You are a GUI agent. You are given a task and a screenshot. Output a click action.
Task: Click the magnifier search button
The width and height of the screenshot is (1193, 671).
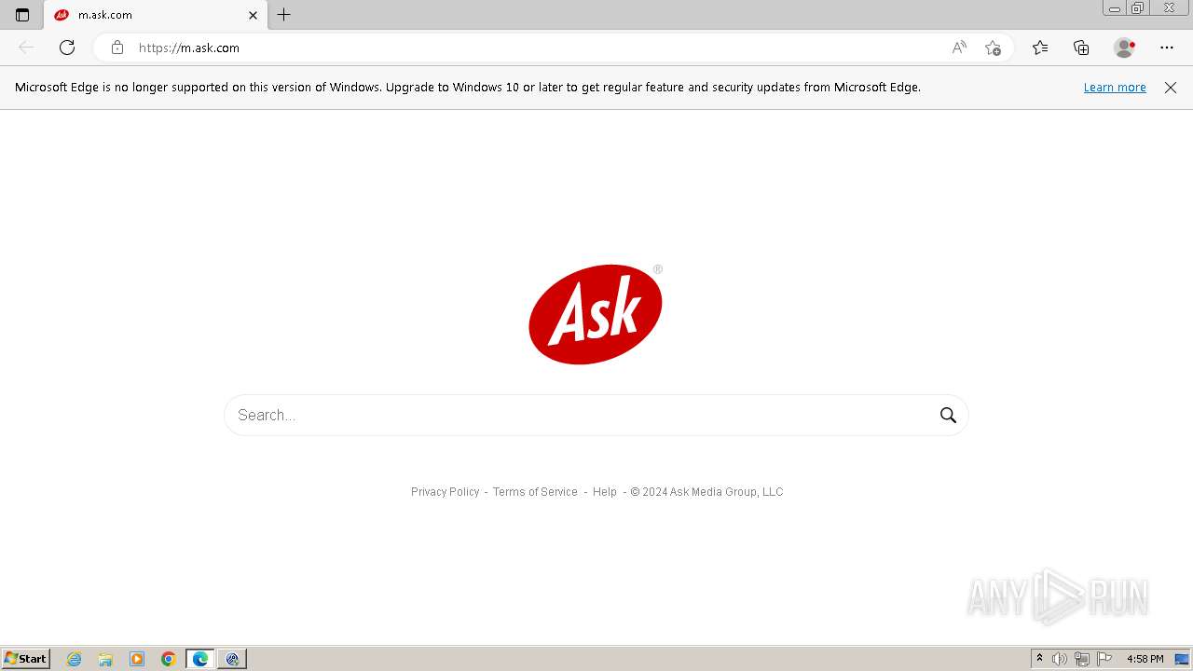click(948, 415)
